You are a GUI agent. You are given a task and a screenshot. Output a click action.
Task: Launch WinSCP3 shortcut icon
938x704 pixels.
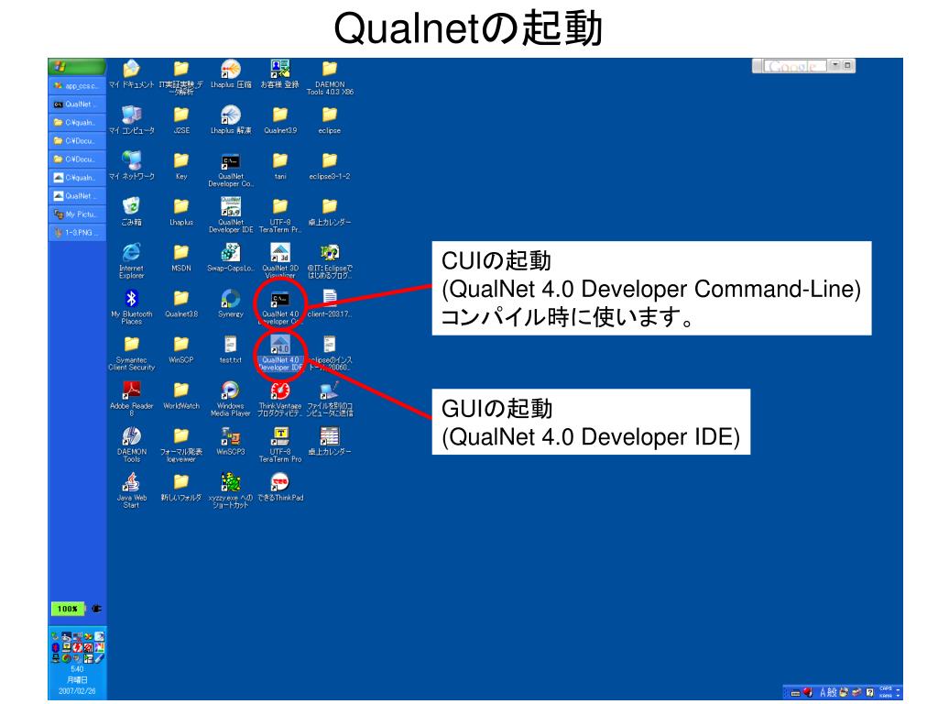point(231,442)
